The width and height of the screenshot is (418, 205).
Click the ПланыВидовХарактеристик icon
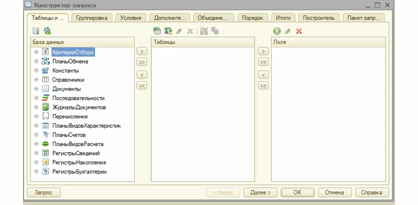(x=45, y=126)
